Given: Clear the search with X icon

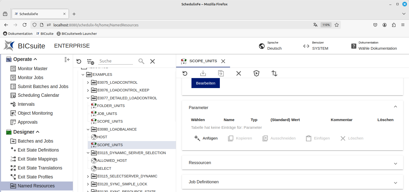Looking at the screenshot, I should point(152,61).
